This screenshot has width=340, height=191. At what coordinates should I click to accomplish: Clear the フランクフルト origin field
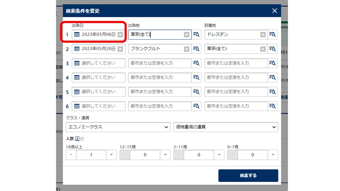pyautogui.click(x=187, y=49)
